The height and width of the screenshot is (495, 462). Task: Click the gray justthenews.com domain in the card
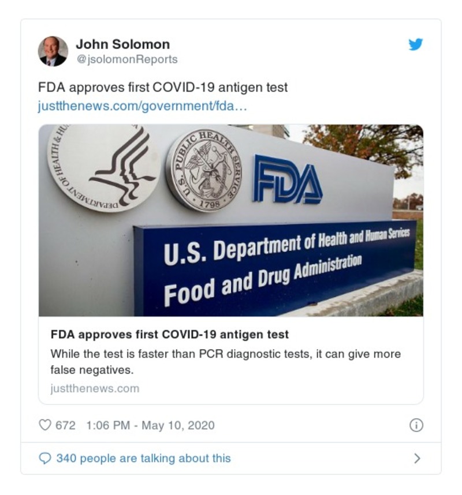pos(95,388)
